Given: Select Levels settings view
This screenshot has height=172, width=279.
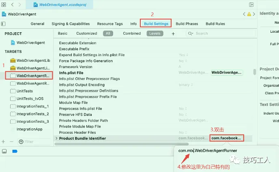Looking at the screenshot, I should 155,34.
